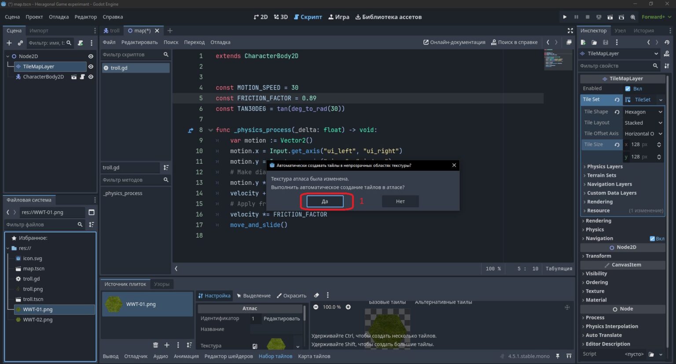Toggle the Navigation enabled checkbox
The image size is (676, 364).
click(x=652, y=239)
